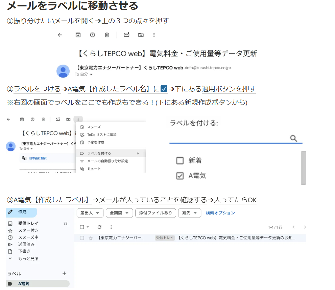This screenshot has width=335, height=290.
Task: Open the 差出人 filter dropdown
Action: (90, 213)
